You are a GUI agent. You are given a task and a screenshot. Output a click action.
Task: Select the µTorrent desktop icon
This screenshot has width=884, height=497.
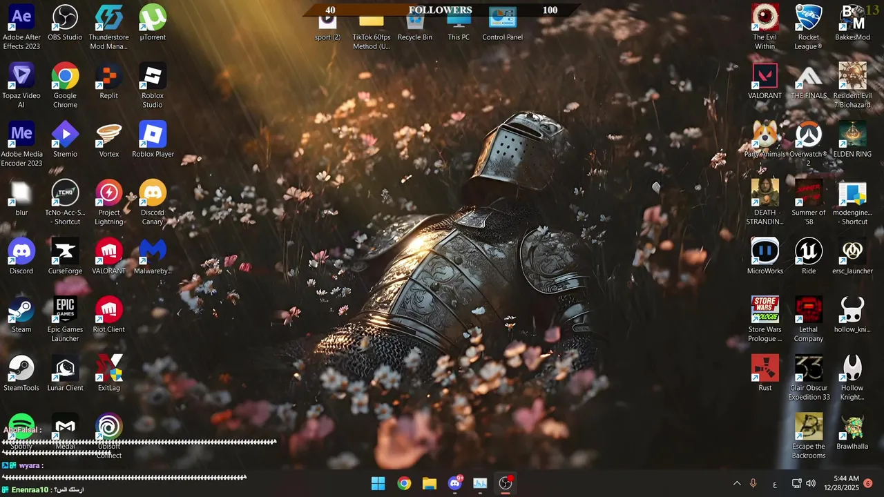(153, 23)
